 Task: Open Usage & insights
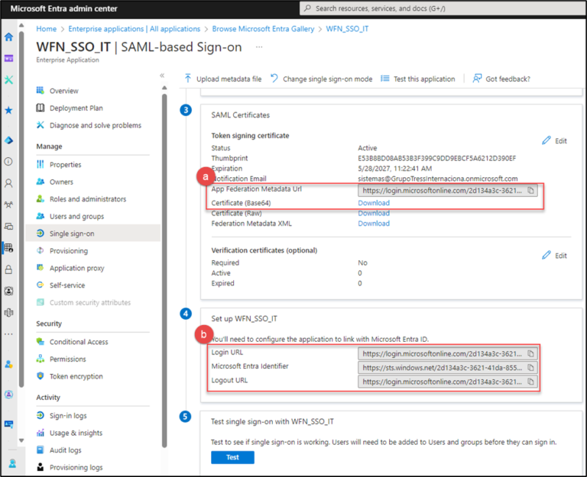point(76,433)
